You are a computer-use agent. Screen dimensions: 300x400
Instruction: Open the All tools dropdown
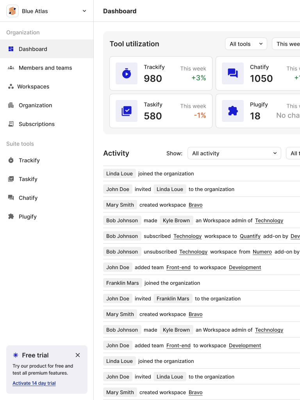pos(246,44)
